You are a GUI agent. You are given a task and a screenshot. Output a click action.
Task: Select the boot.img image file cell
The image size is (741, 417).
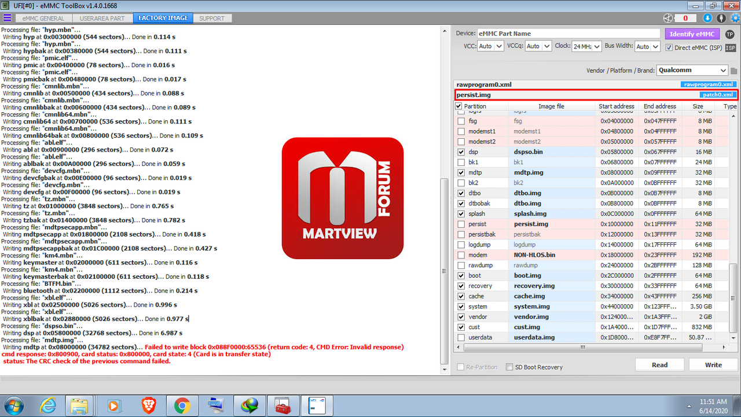pos(552,276)
